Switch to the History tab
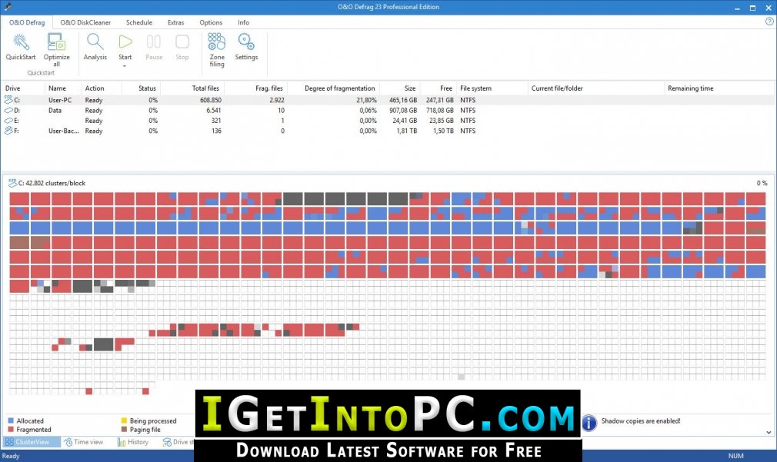Image resolution: width=777 pixels, height=462 pixels. coord(133,442)
